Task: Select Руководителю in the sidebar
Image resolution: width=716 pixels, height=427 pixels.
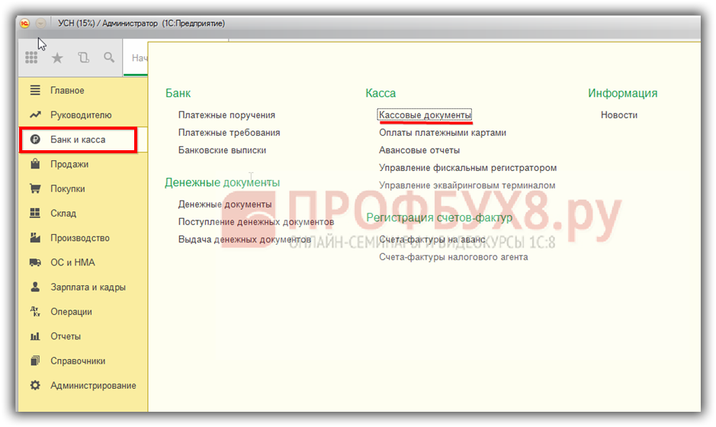Action: (x=80, y=115)
